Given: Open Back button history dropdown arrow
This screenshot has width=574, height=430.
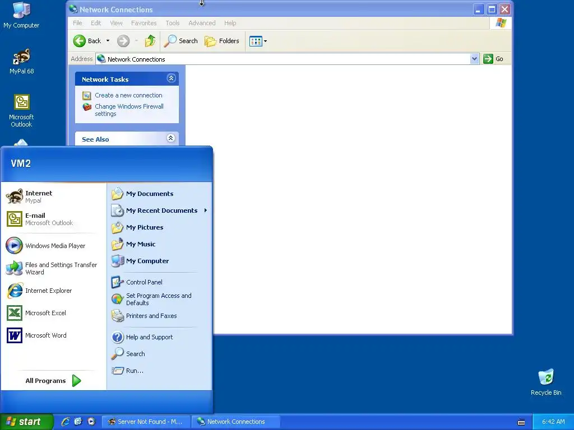Looking at the screenshot, I should tap(108, 41).
